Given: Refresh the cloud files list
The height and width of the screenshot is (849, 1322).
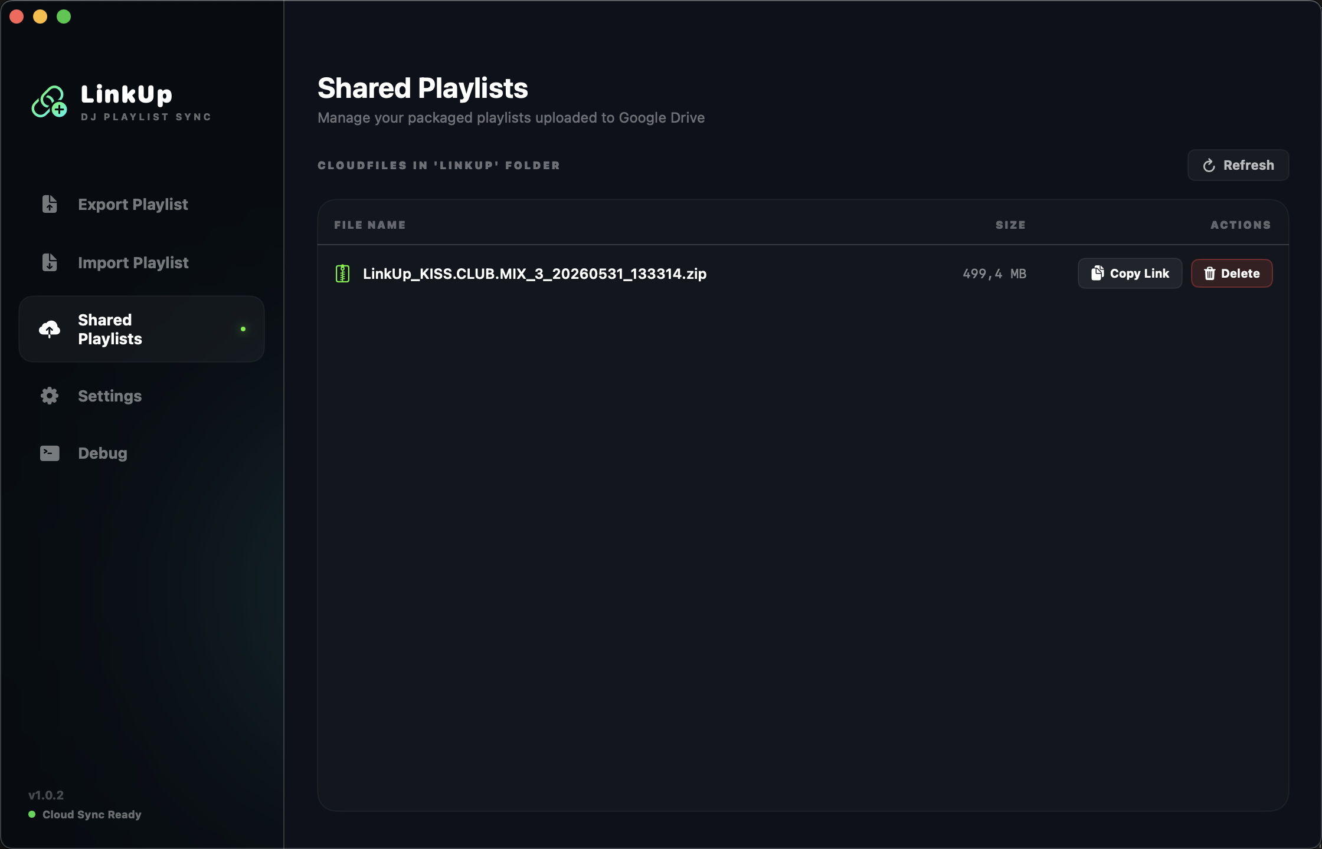Looking at the screenshot, I should (x=1238, y=165).
